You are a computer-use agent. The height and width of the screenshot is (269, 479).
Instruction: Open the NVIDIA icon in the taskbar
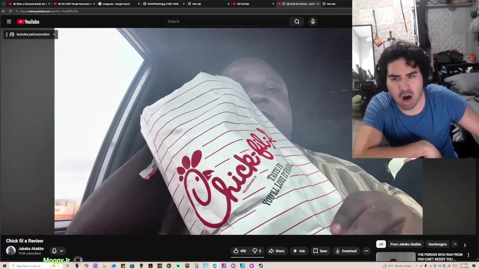pyautogui.click(x=160, y=266)
